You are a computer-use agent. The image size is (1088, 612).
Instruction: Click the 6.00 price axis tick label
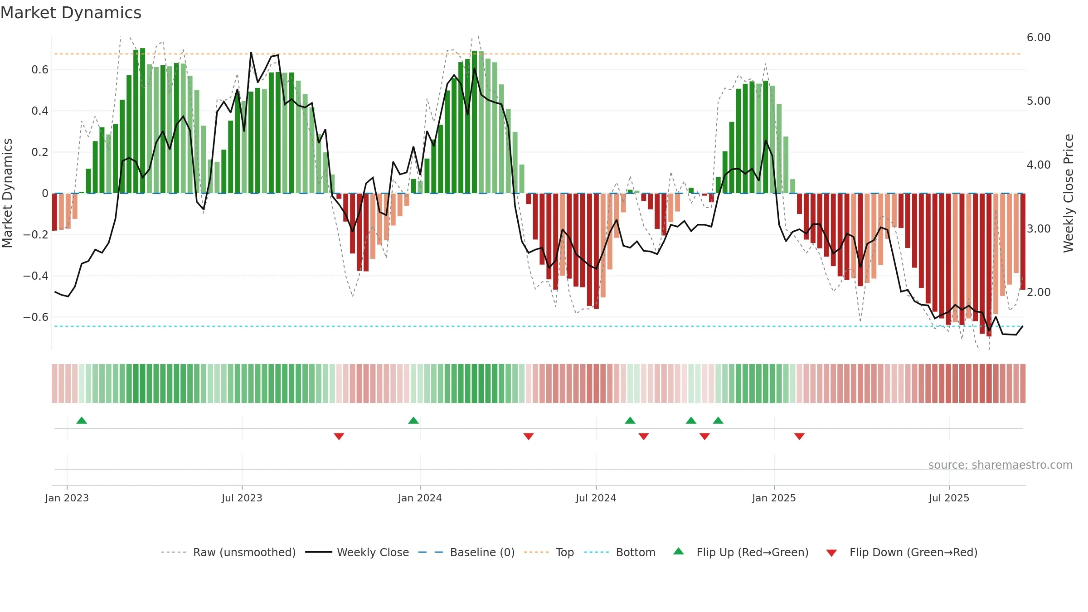(1039, 37)
